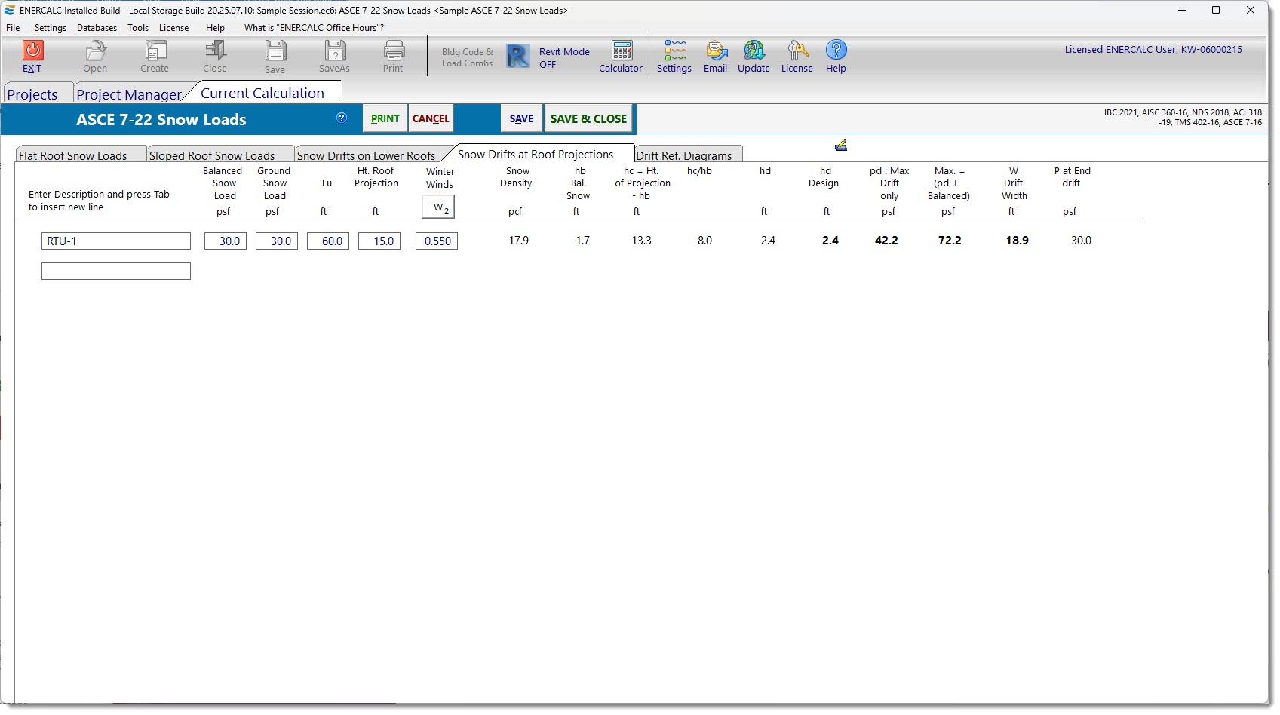Image resolution: width=1280 pixels, height=715 pixels.
Task: Toggle Revit Mode OFF
Action: pyautogui.click(x=563, y=57)
